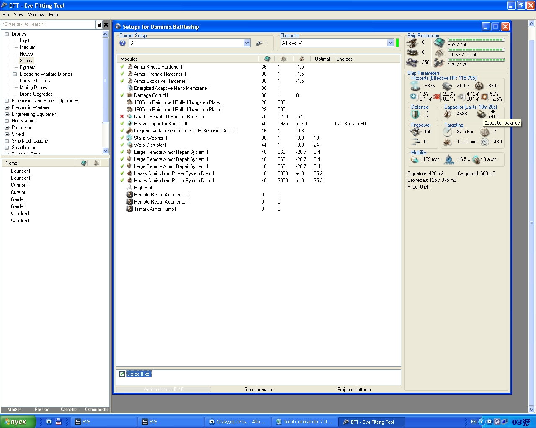Sort modules by the powergrid column icon
Screen dimensions: 536x428
click(x=283, y=59)
